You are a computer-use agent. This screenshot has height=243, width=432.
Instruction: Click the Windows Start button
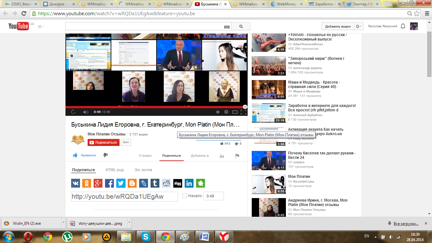9,236
